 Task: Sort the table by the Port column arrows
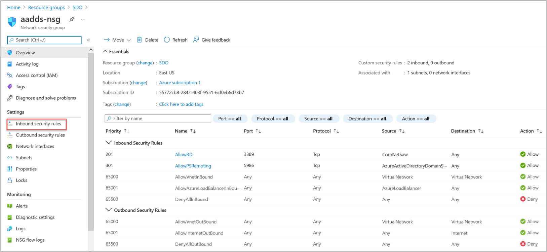coord(258,131)
